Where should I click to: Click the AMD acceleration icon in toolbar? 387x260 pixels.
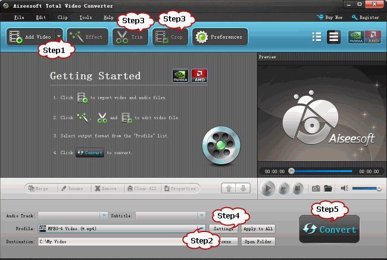(373, 37)
